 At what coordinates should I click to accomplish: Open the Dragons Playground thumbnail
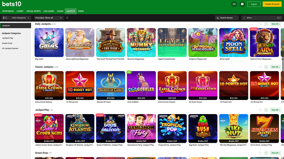(203, 42)
